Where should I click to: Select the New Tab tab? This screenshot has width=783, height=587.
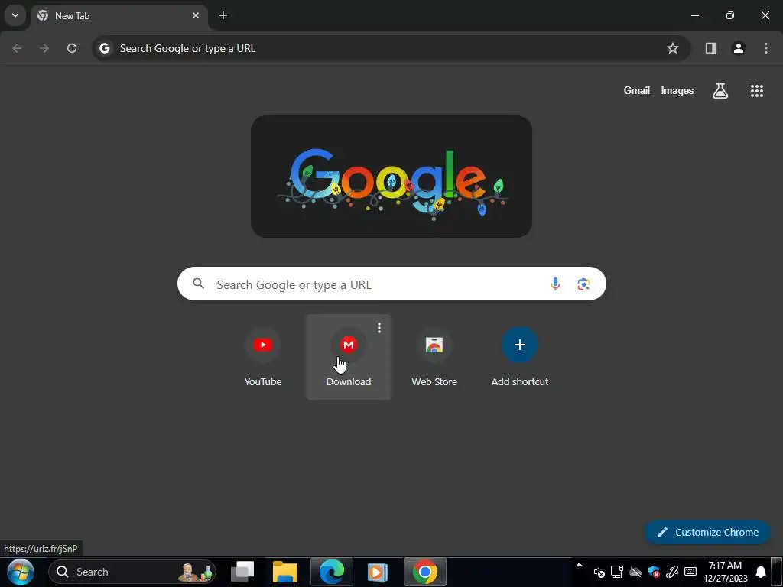pyautogui.click(x=119, y=16)
